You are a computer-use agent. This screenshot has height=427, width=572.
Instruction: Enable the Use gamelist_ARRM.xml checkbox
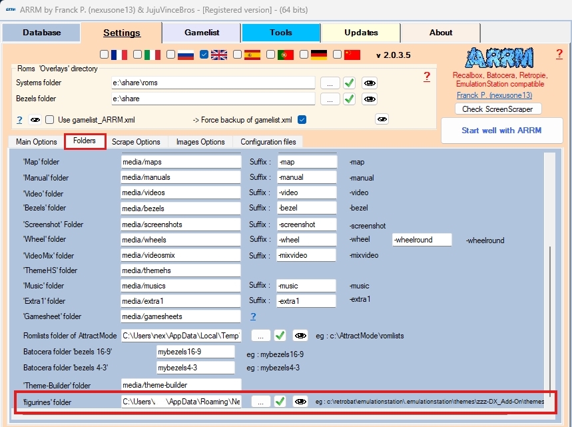coord(49,120)
